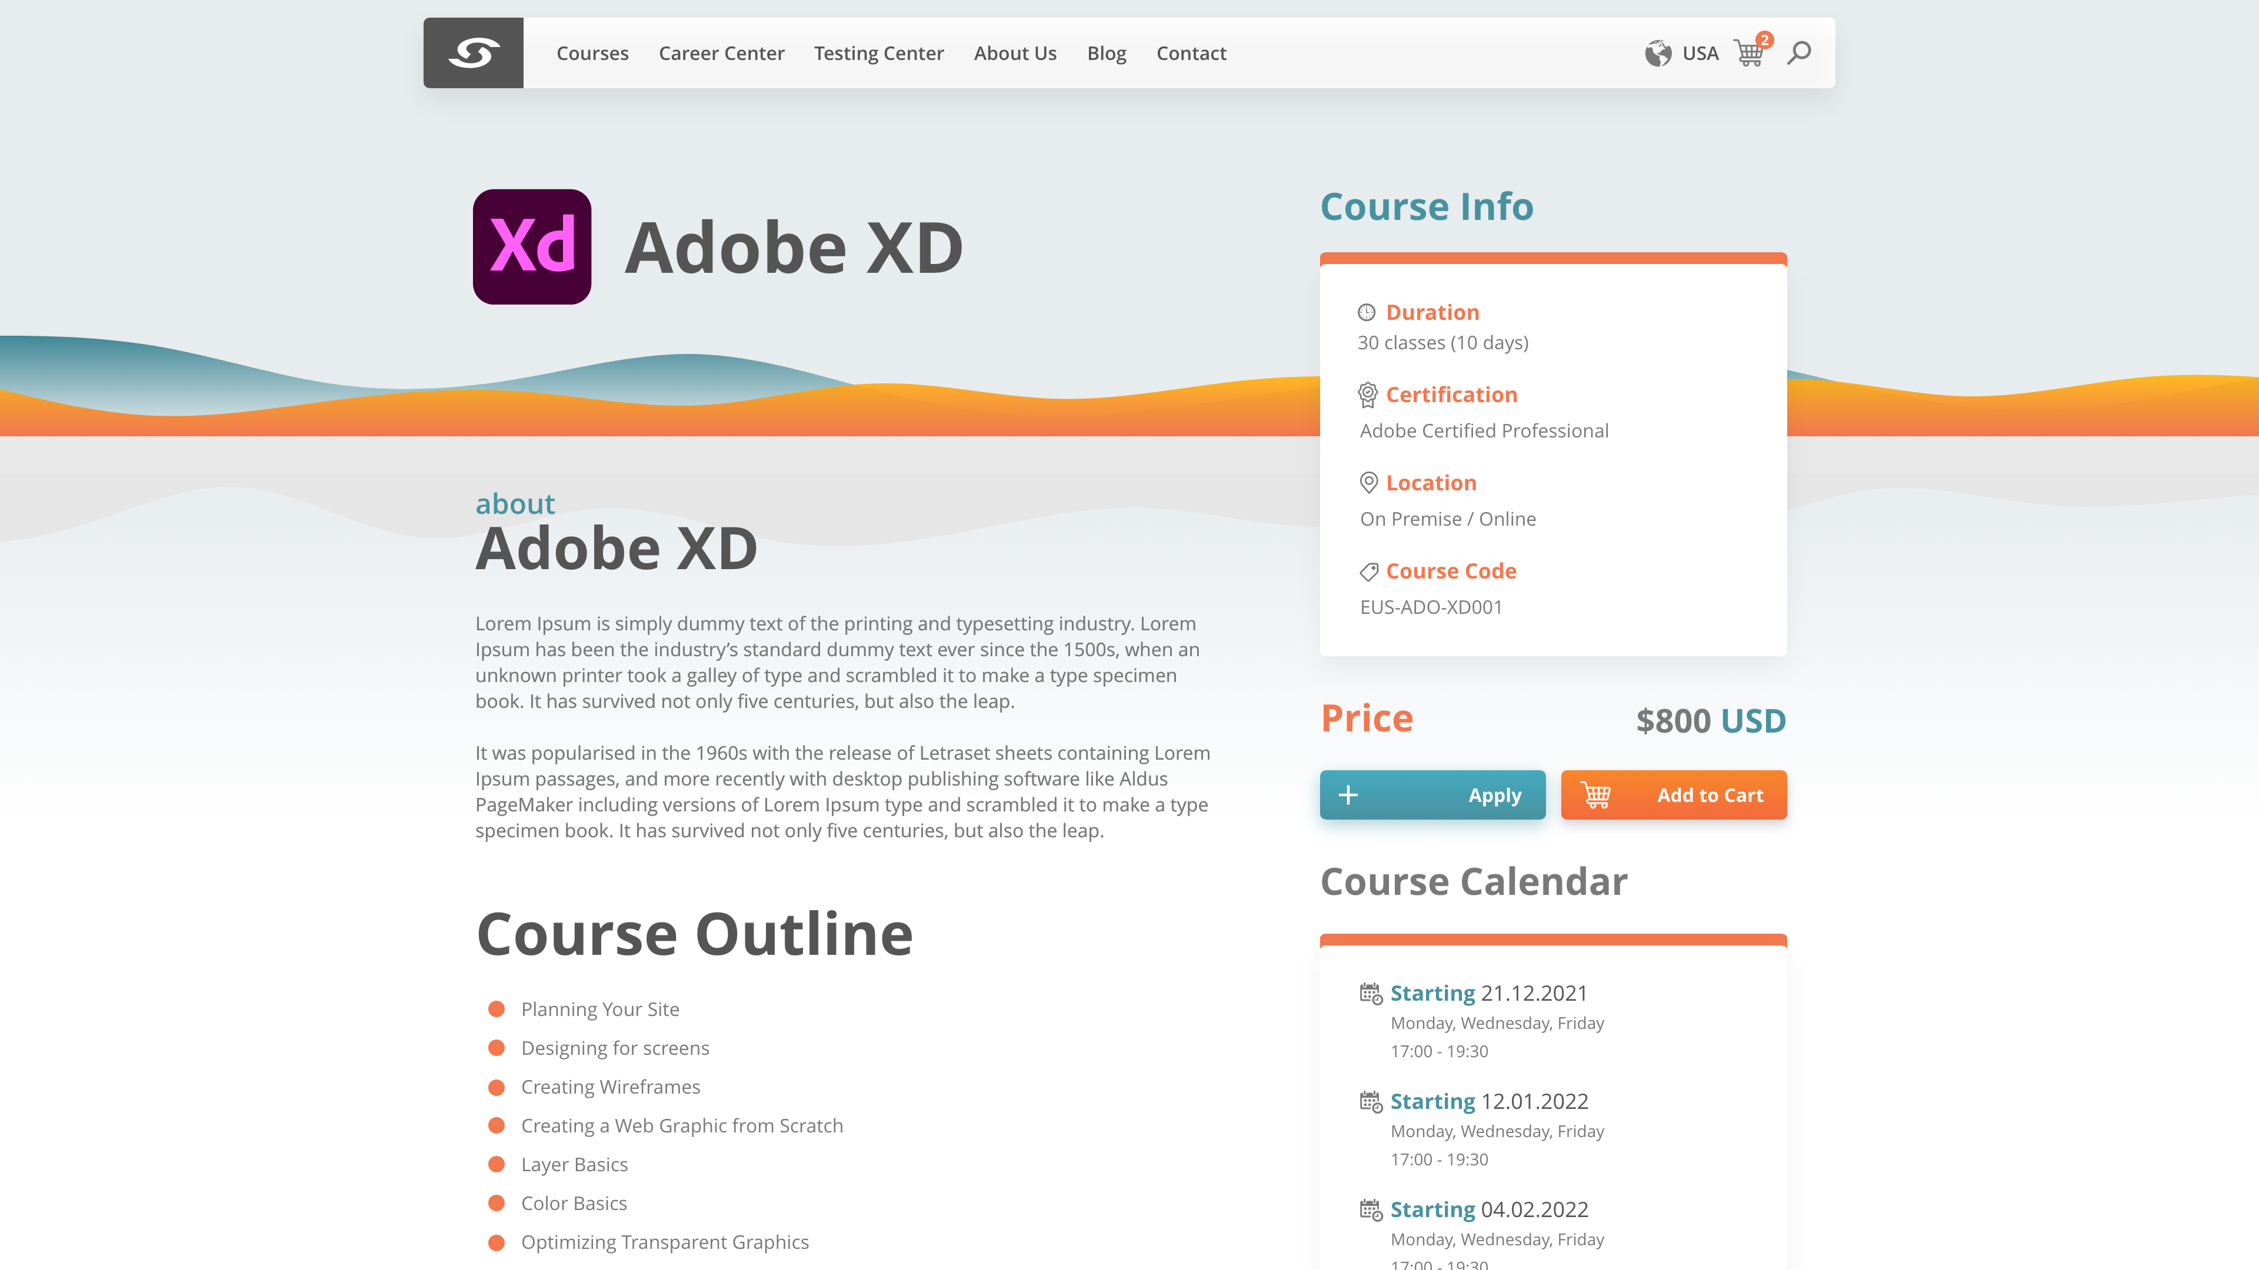Open the Career Center menu

click(721, 54)
